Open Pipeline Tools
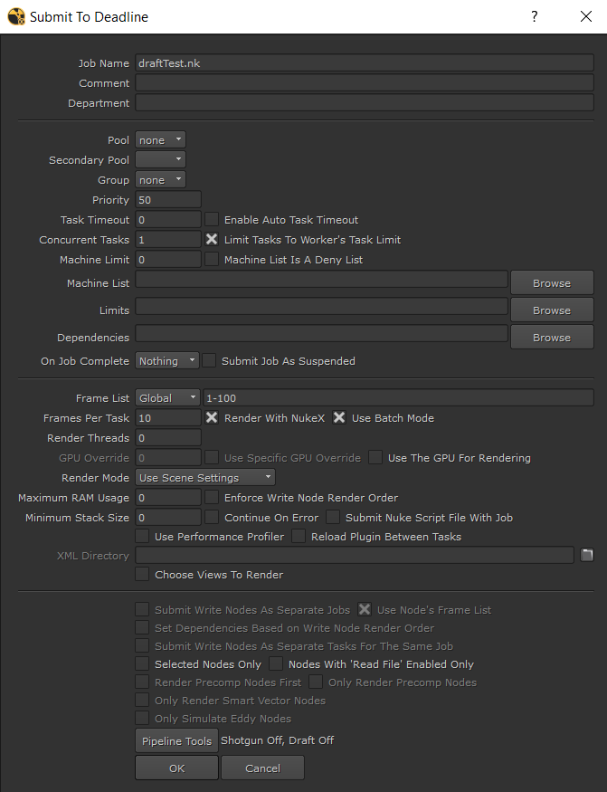607x792 pixels. (176, 740)
